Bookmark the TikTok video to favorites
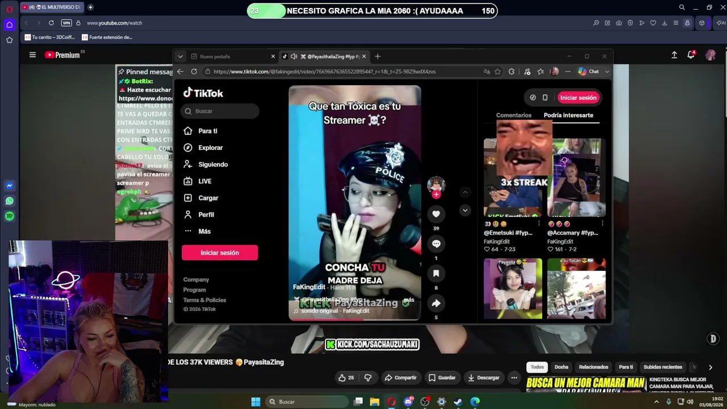This screenshot has width=727, height=409. point(436,273)
